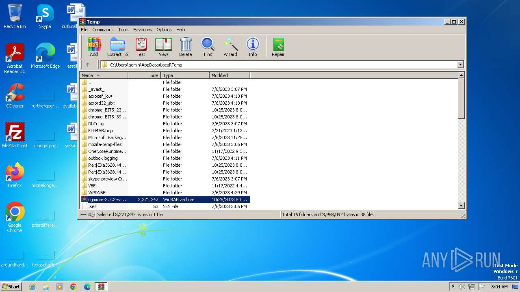Open the Options menu
Viewport: 520px width, 292px height.
coord(164,30)
